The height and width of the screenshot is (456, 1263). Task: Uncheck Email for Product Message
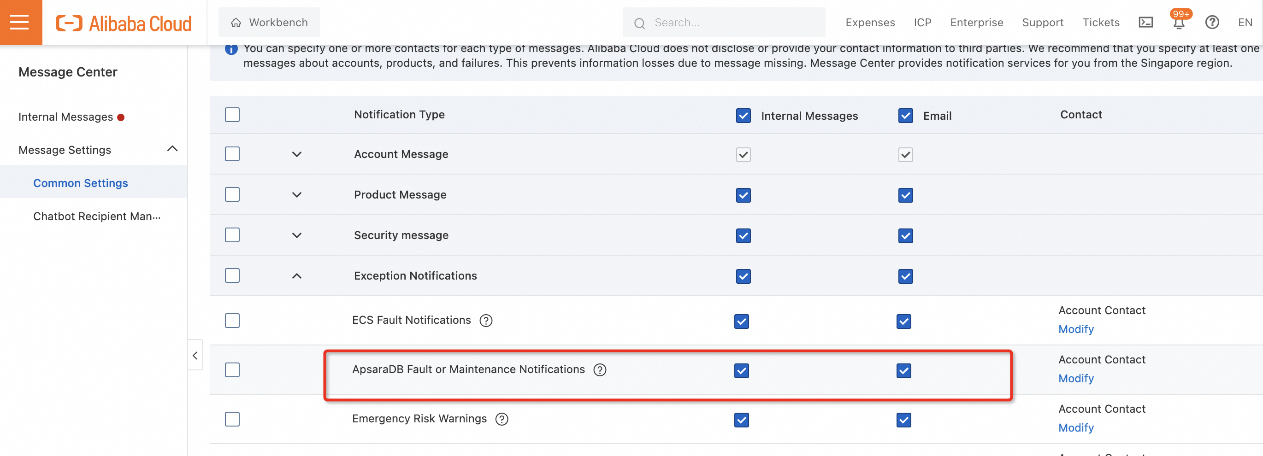pos(905,195)
